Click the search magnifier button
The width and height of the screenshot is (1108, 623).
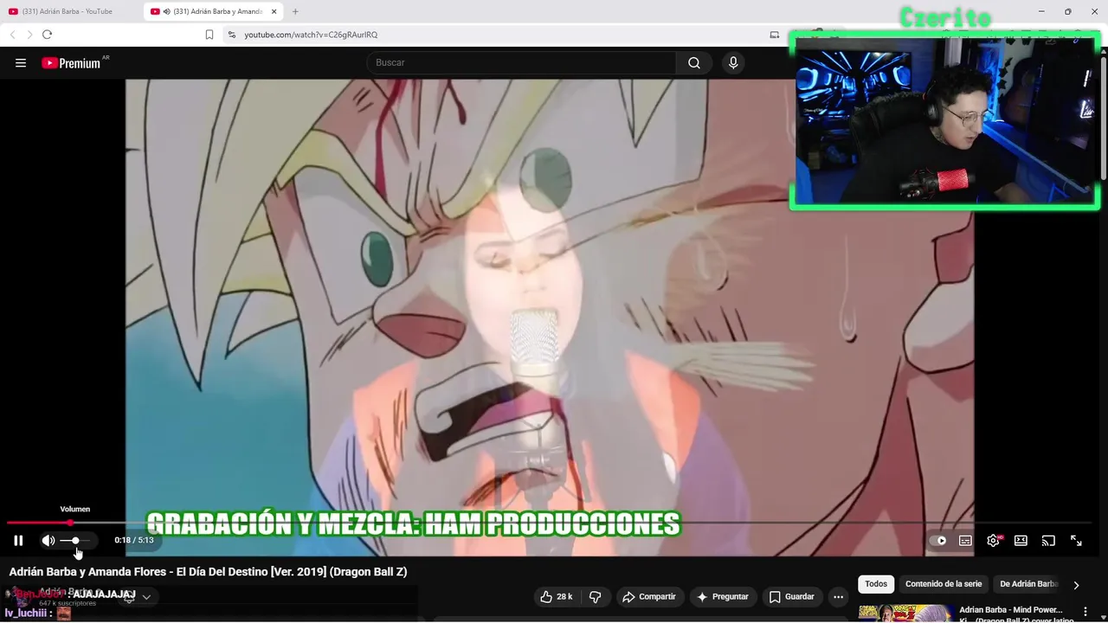tap(694, 62)
